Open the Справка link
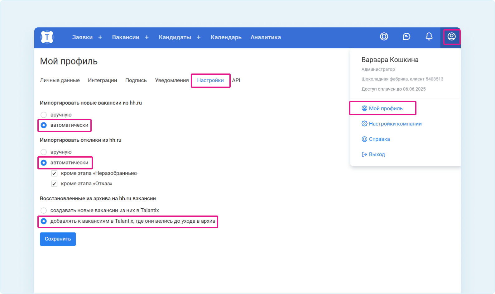This screenshot has height=294, width=495. click(379, 139)
